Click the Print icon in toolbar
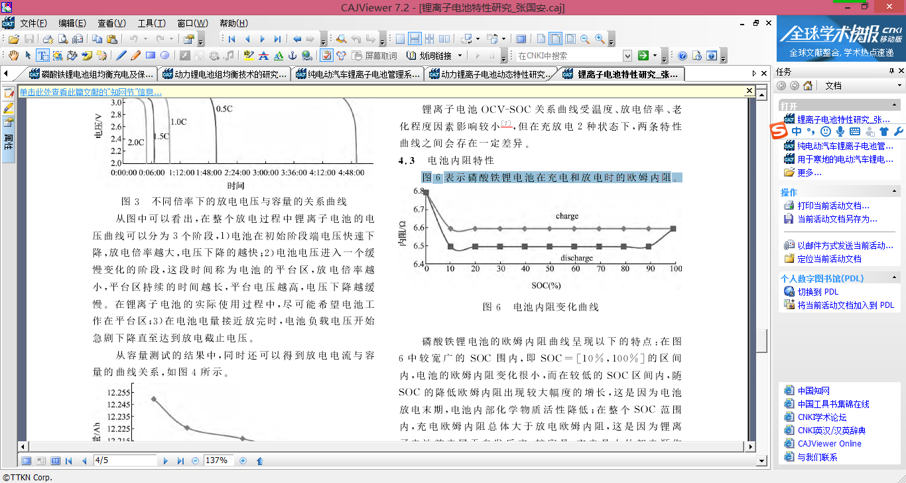 point(48,39)
